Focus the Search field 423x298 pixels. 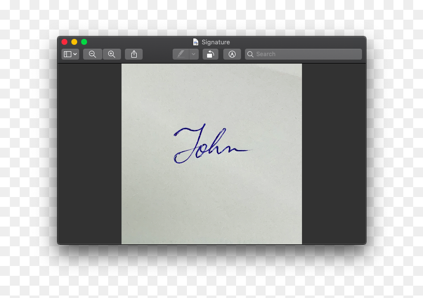point(303,54)
